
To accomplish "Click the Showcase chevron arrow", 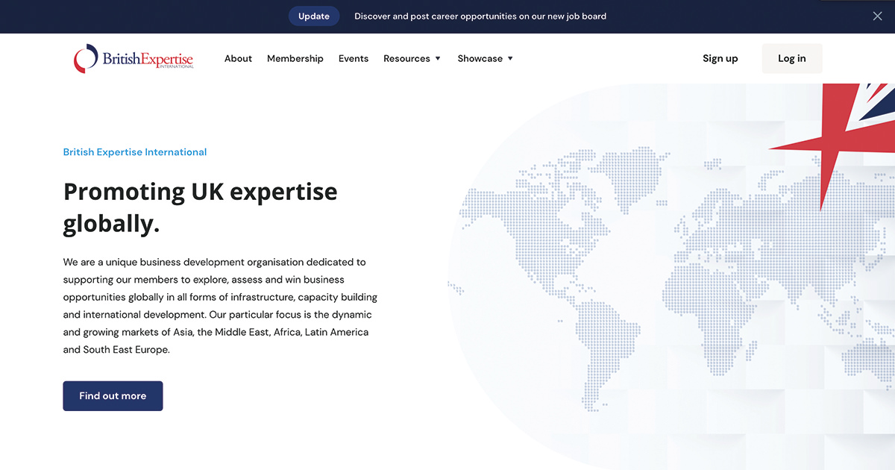I will pos(510,58).
